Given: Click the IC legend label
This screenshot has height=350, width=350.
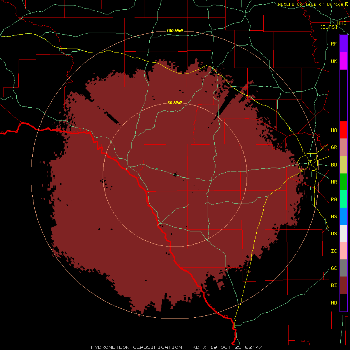Looking at the screenshot, I should (x=334, y=251).
